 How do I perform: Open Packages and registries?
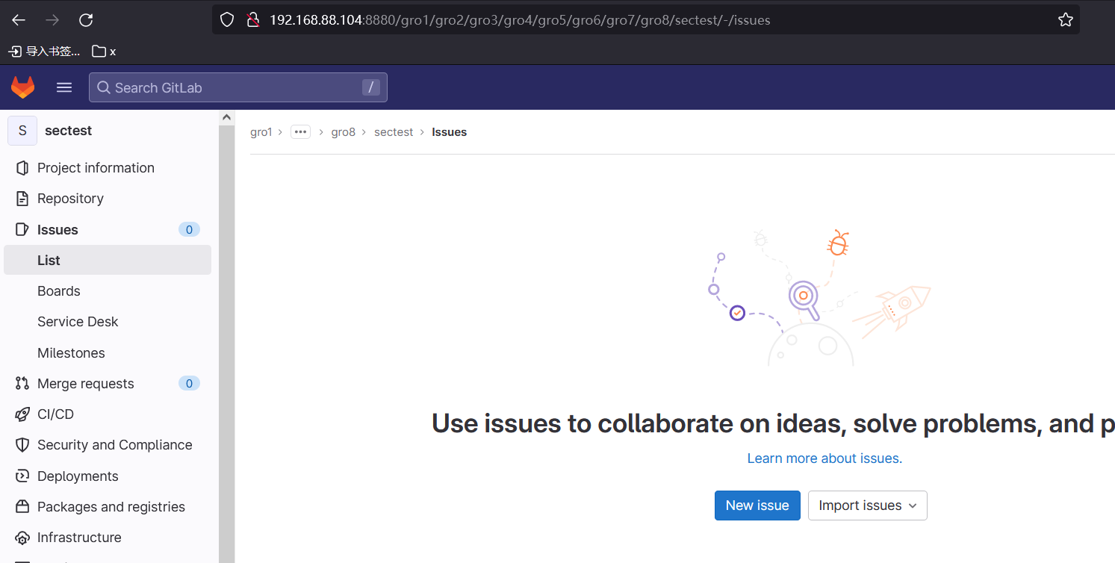click(x=108, y=507)
